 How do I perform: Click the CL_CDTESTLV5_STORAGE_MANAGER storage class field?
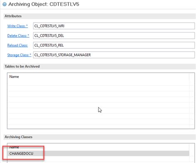114,55
